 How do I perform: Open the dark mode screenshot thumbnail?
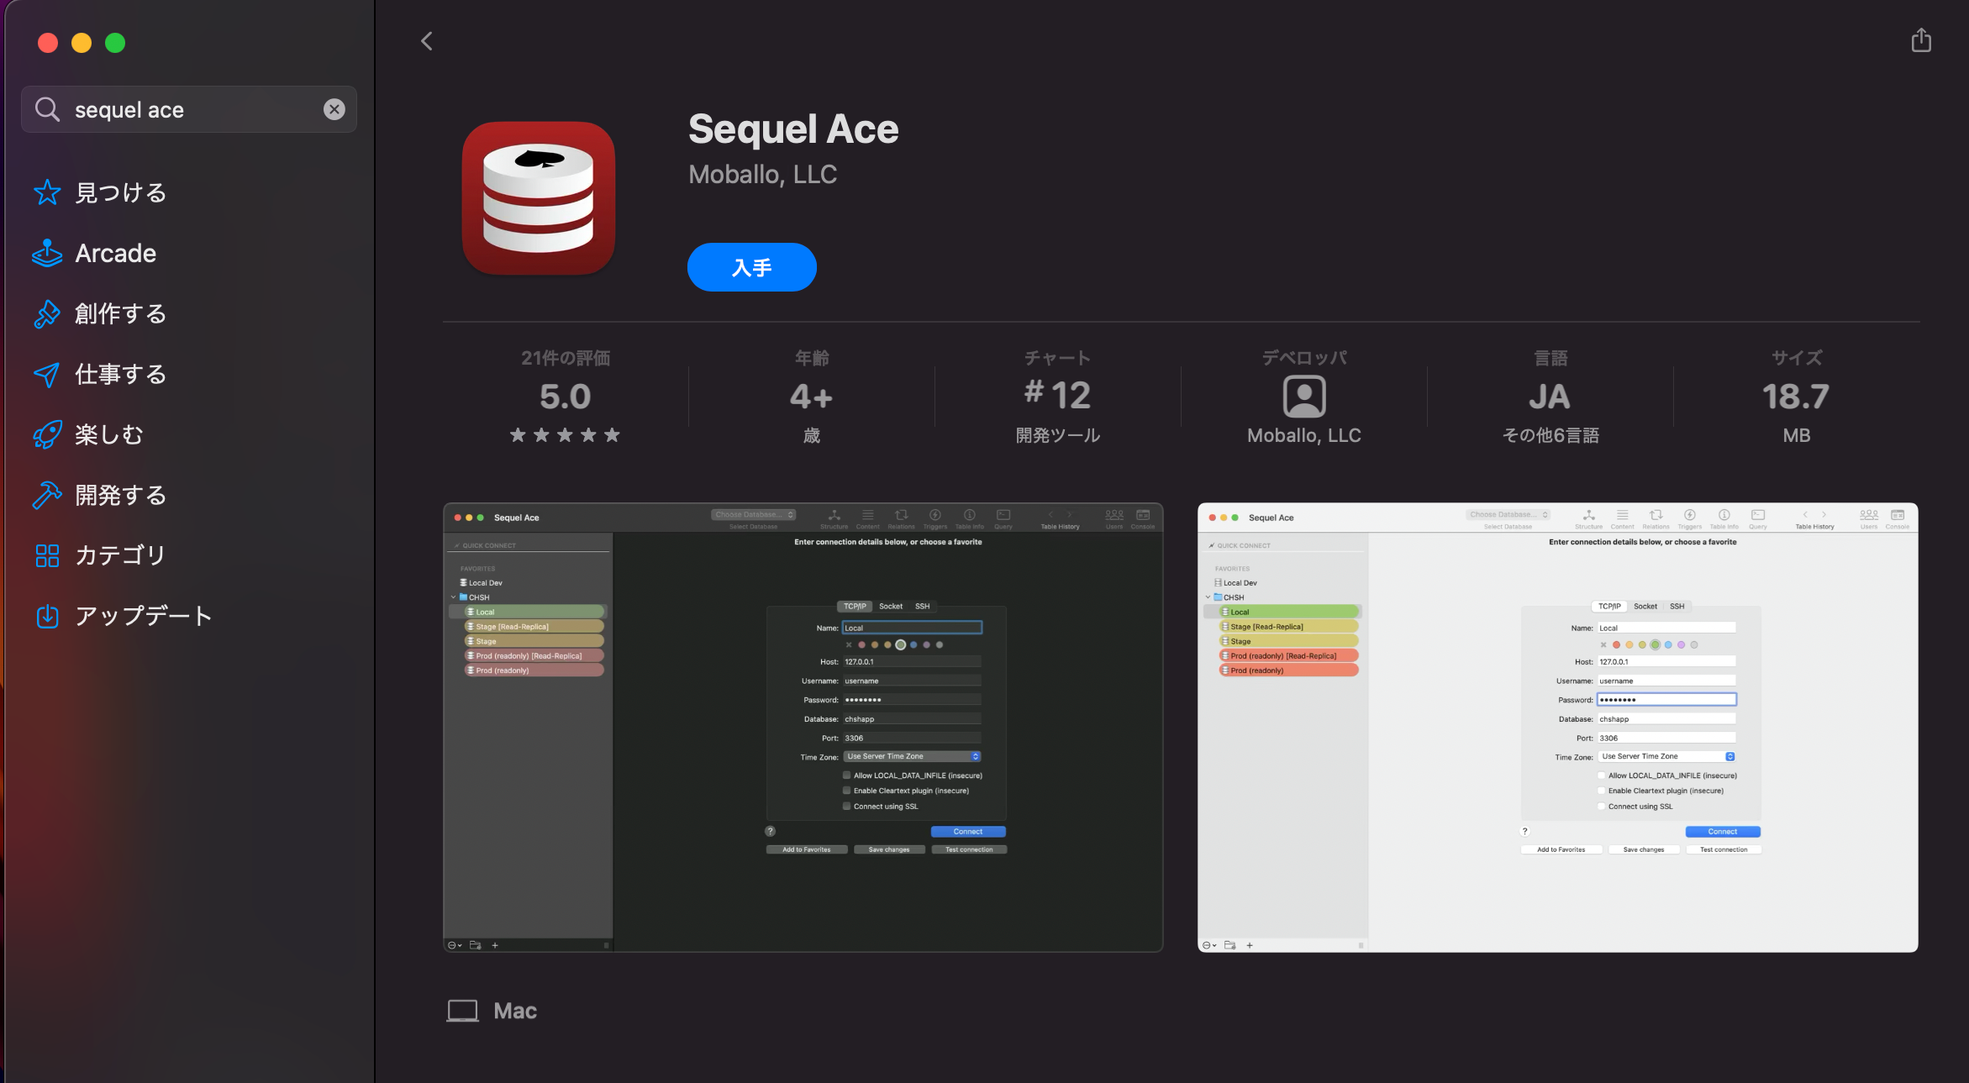pyautogui.click(x=803, y=727)
